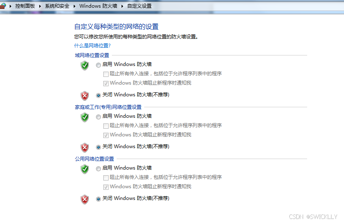Open 什么是网络位置? help link
The image size is (344, 223).
click(92, 46)
